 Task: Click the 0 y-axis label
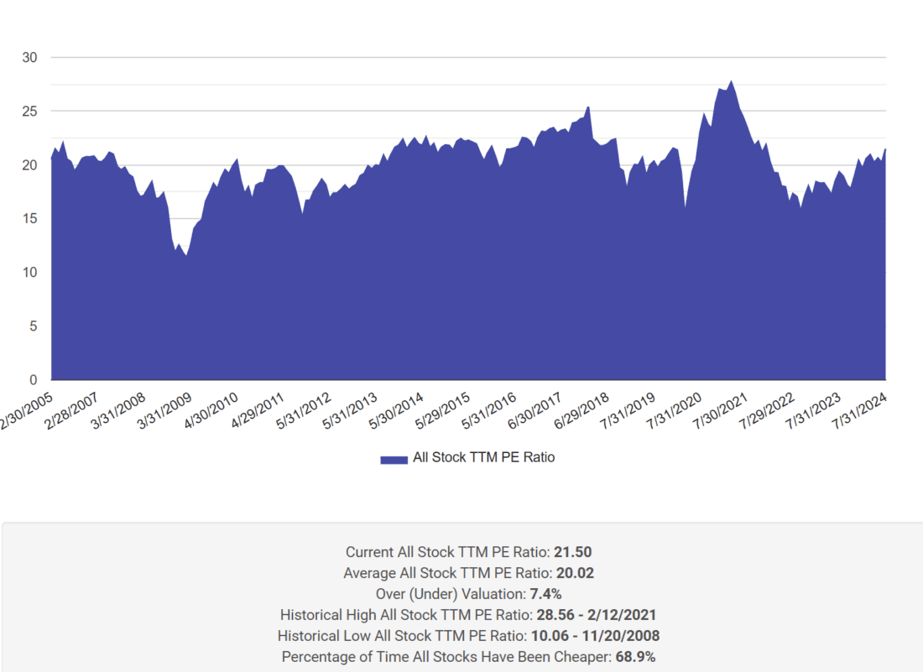(35, 379)
